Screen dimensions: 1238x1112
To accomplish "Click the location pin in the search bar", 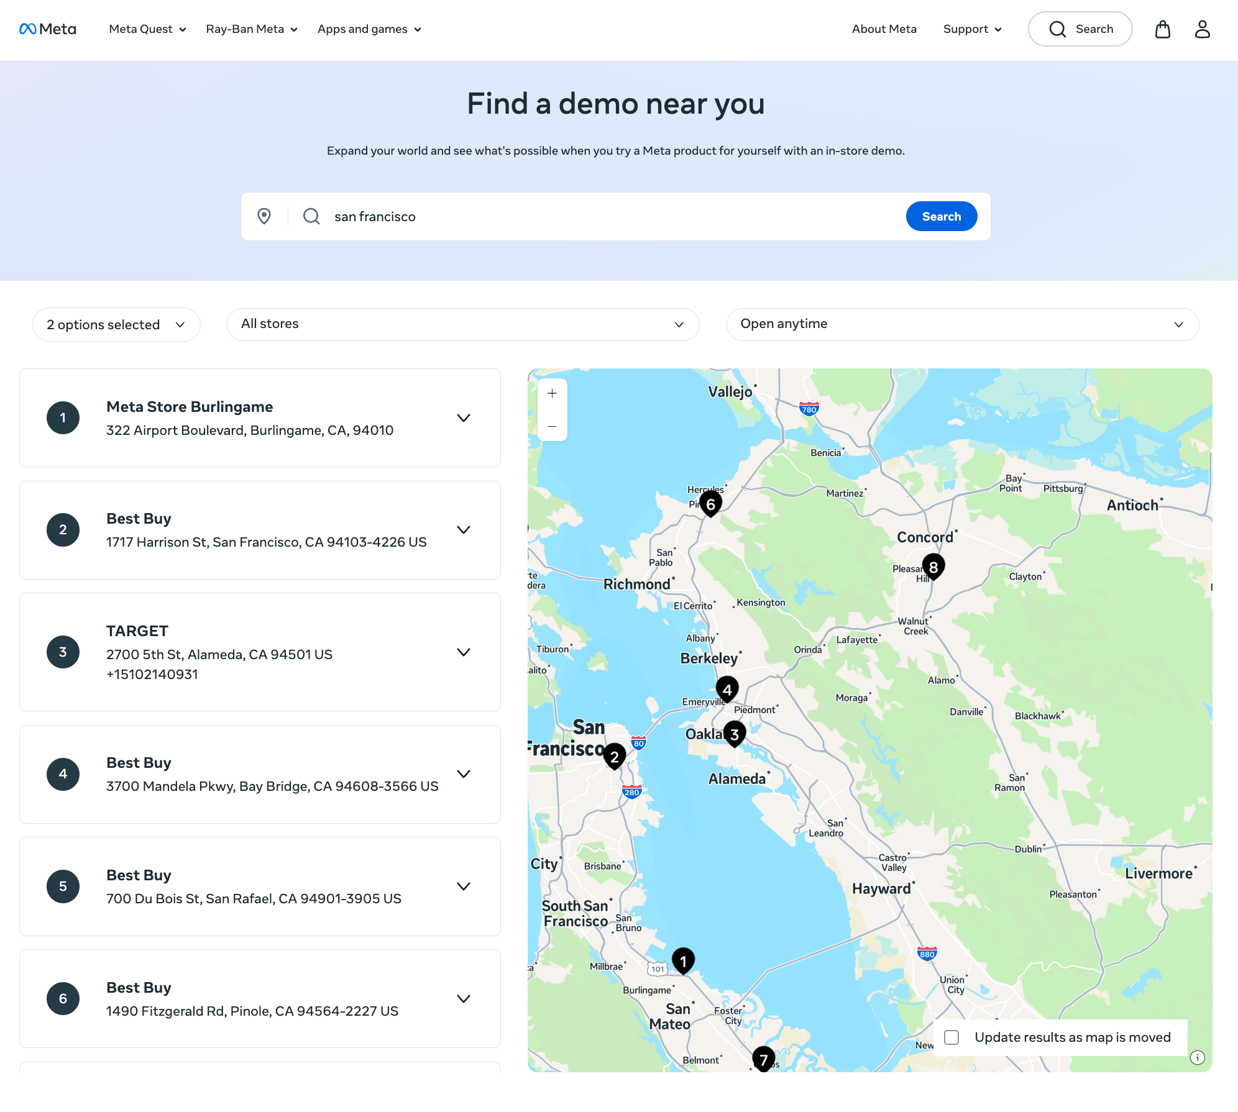I will [265, 216].
